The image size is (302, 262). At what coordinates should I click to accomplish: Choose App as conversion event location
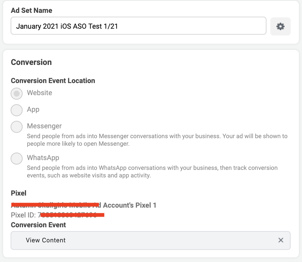(17, 110)
